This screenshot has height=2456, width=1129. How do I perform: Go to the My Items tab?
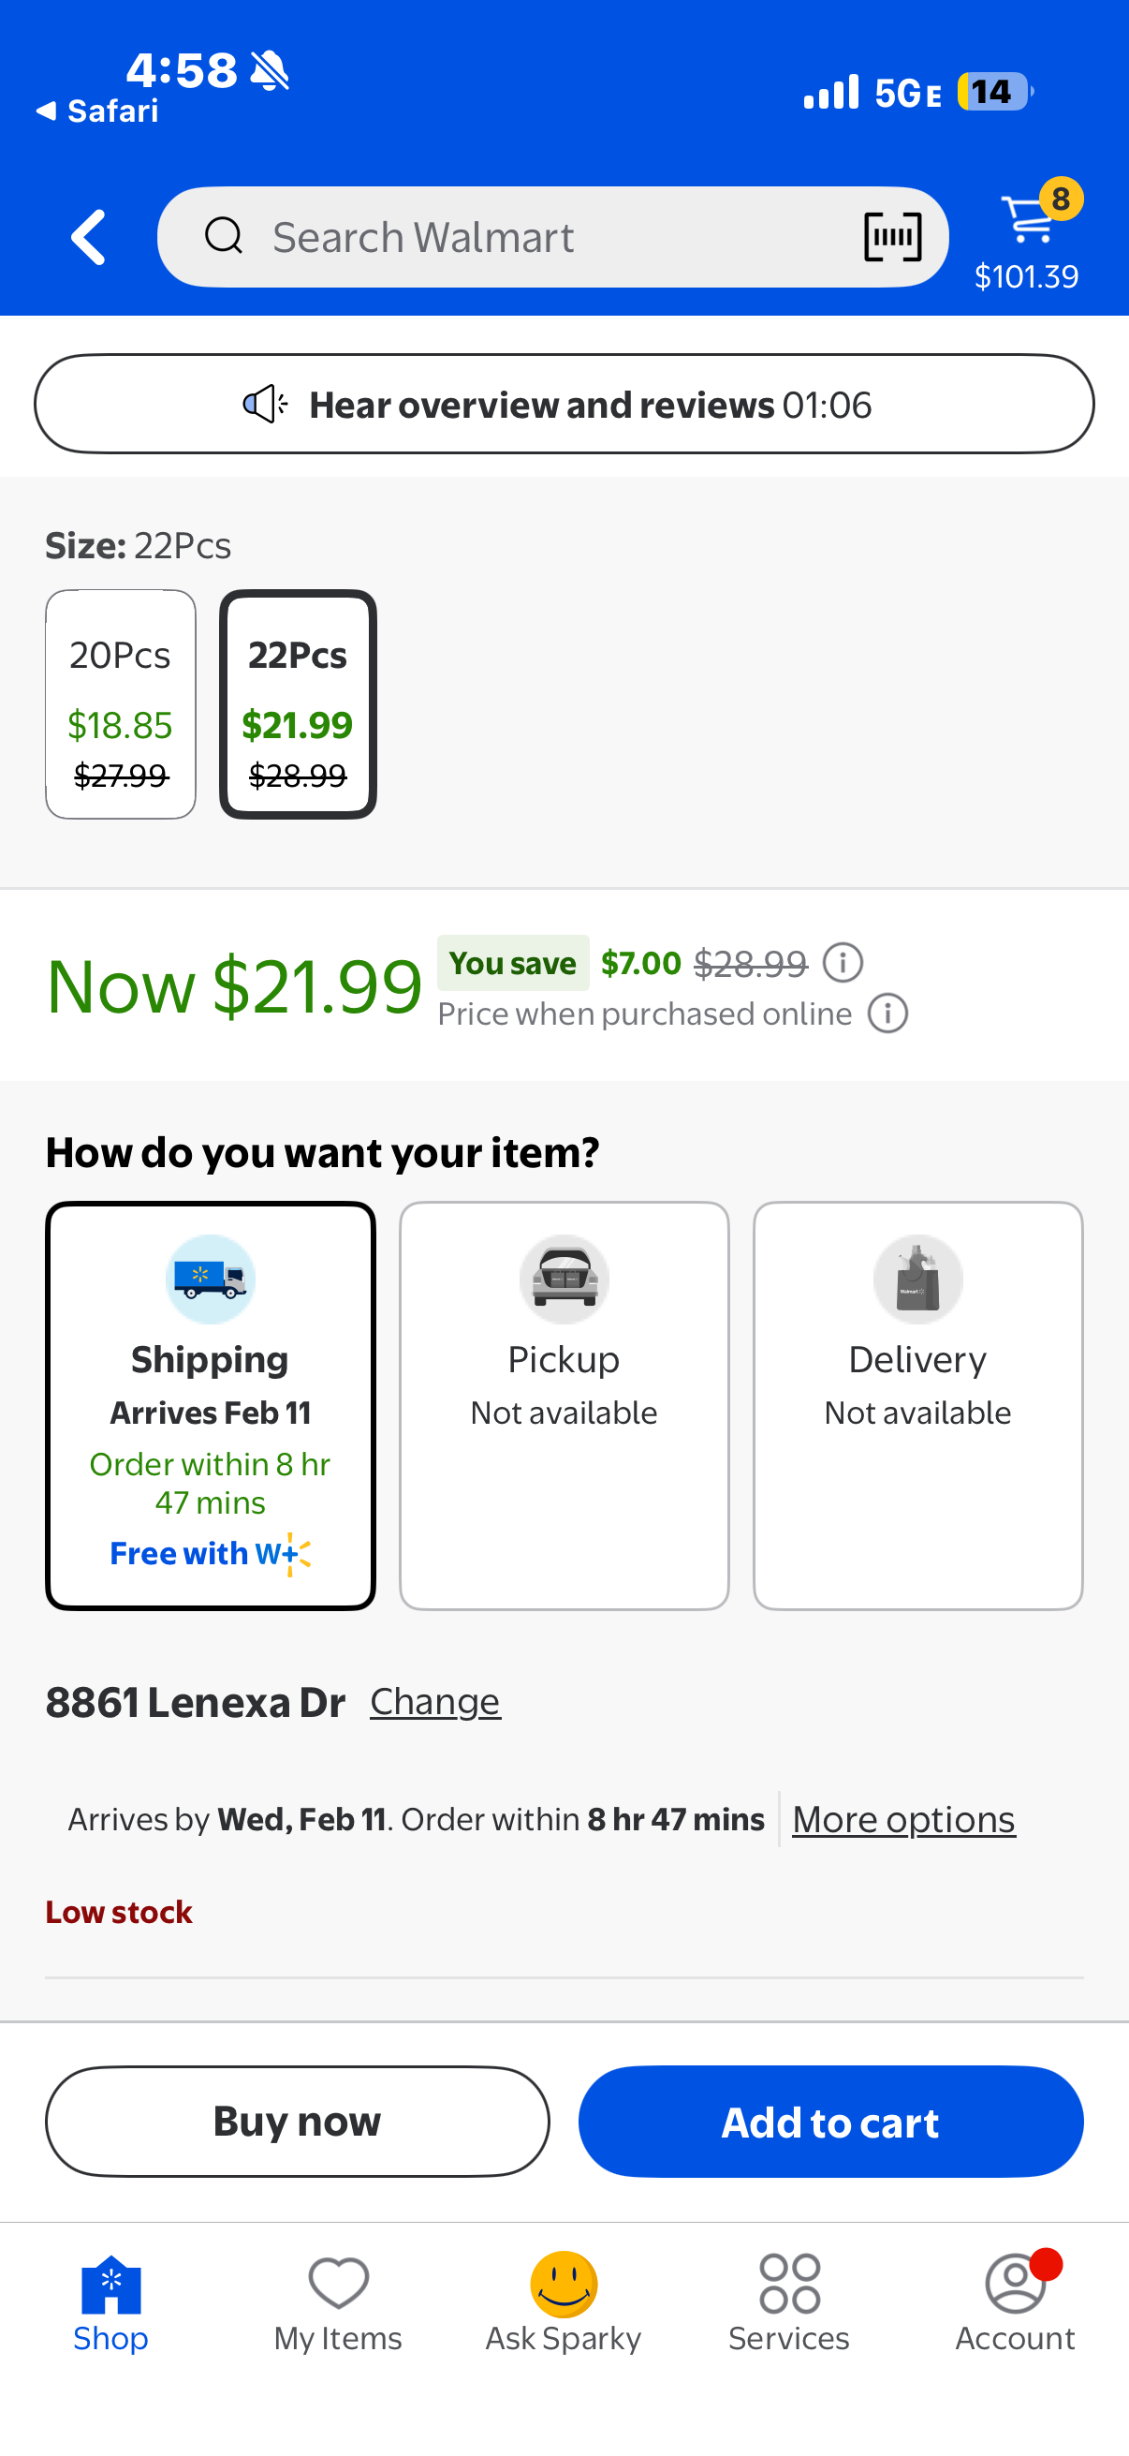(x=338, y=2301)
